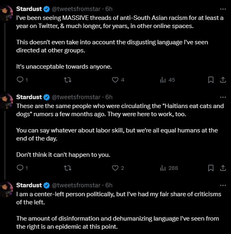
Task: Open more options on second tweet
Action: point(223,97)
